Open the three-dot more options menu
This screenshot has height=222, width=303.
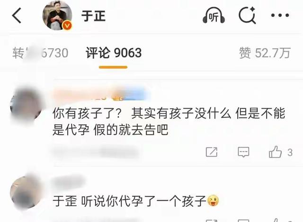click(280, 15)
